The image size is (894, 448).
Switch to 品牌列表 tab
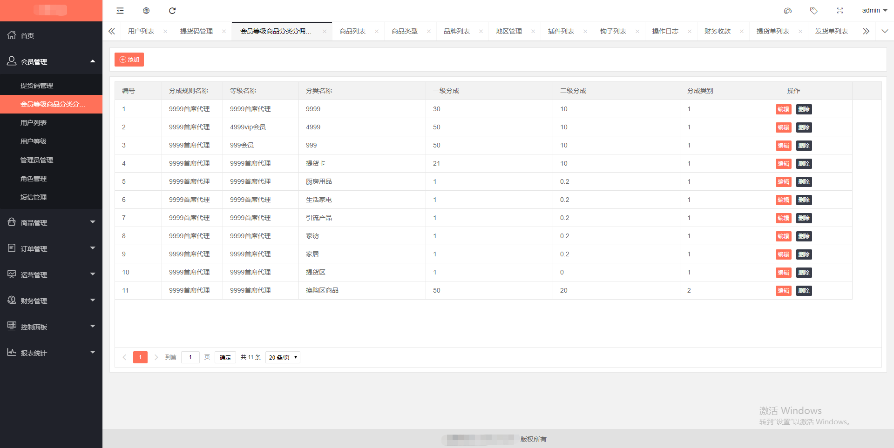[457, 31]
